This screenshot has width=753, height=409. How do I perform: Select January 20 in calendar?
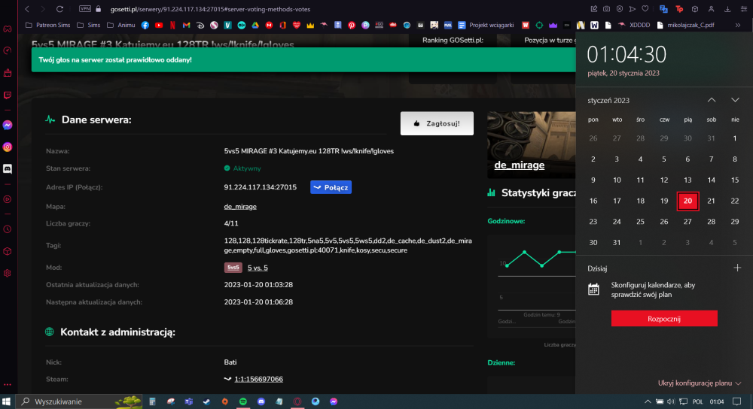pyautogui.click(x=687, y=201)
